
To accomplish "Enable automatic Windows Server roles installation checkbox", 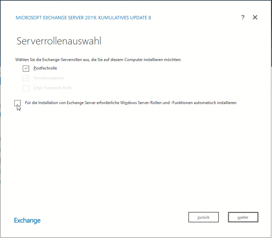I will click(x=18, y=103).
